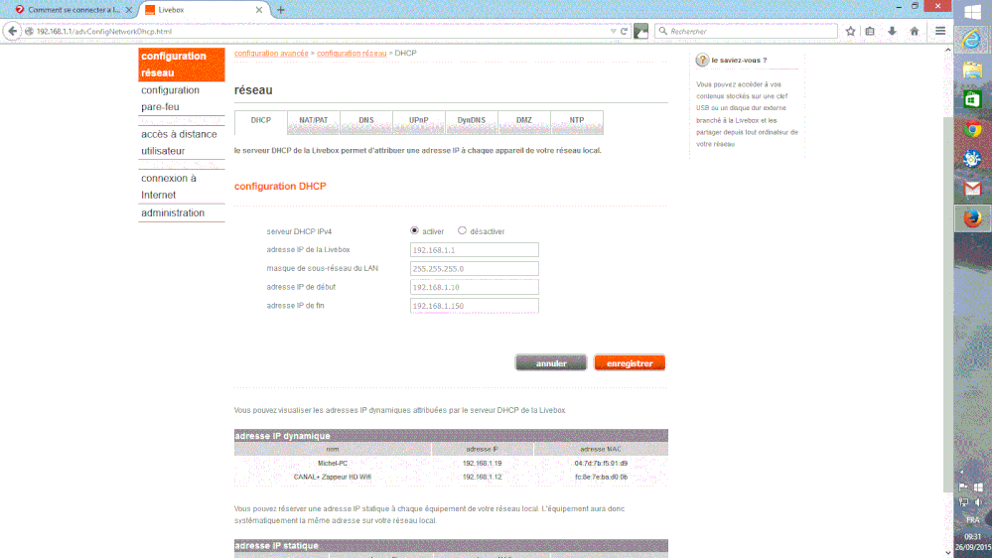
Task: Switch to Firefox icon in side bar
Action: click(972, 218)
